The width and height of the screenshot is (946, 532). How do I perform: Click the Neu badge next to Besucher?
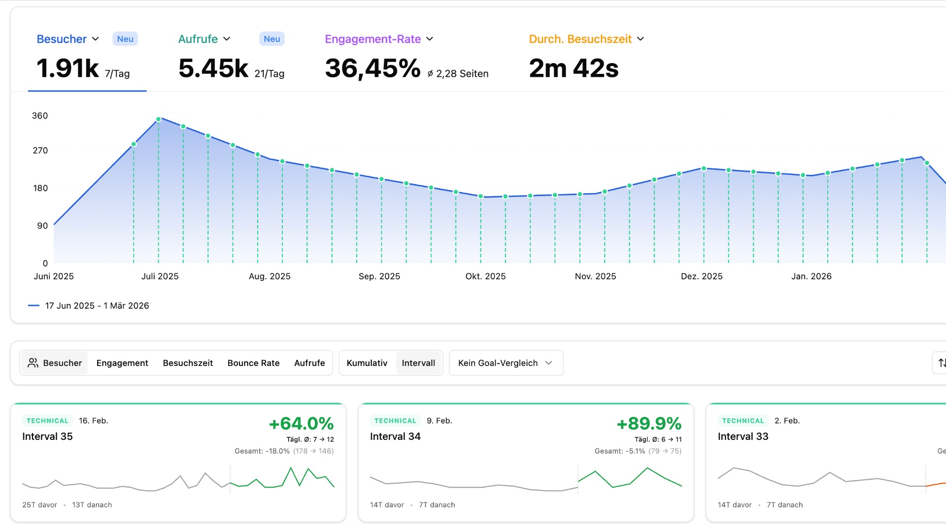pyautogui.click(x=125, y=39)
